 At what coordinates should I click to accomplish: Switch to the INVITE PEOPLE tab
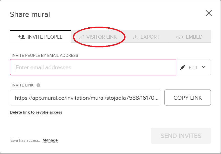point(40,37)
